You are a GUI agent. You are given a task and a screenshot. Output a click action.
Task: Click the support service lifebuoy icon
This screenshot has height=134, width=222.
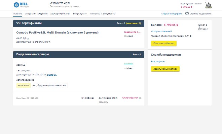coord(187,13)
